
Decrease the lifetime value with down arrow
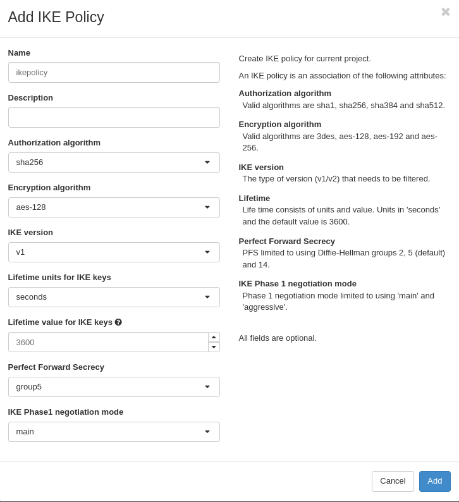click(x=214, y=347)
